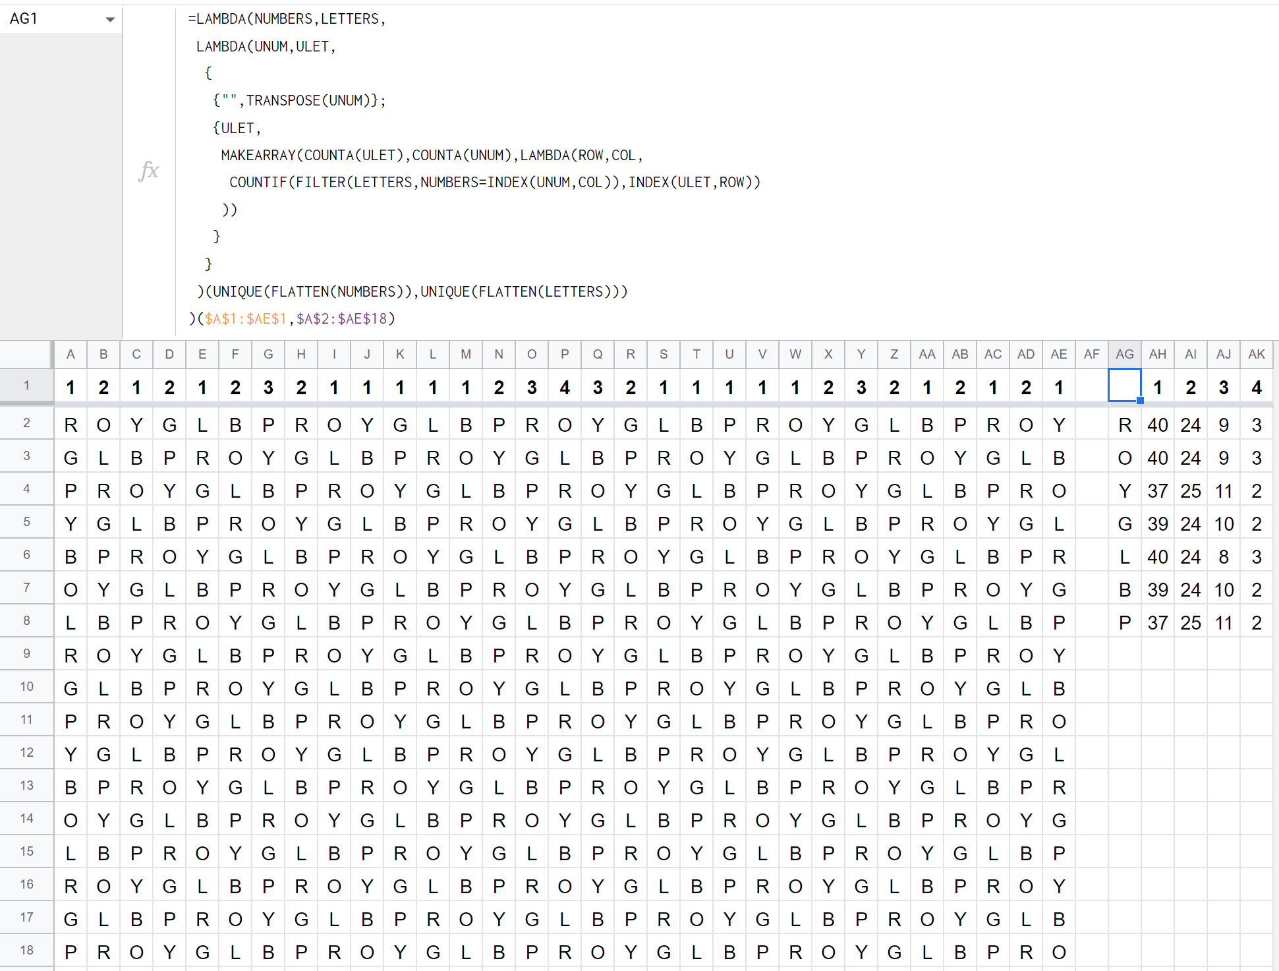Click the COUNTIF(FILTER formula line
This screenshot has height=971, width=1279.
tap(495, 183)
